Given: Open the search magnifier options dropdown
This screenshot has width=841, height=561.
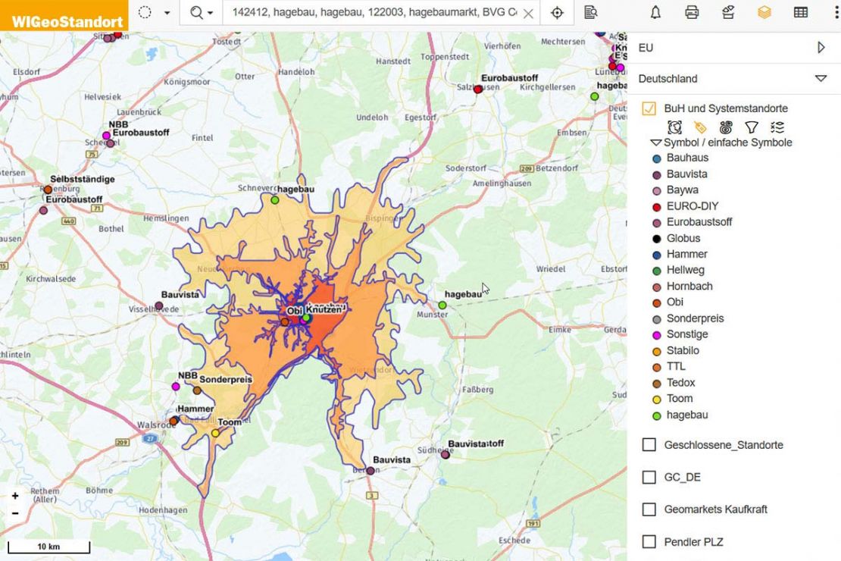Looking at the screenshot, I should click(201, 12).
